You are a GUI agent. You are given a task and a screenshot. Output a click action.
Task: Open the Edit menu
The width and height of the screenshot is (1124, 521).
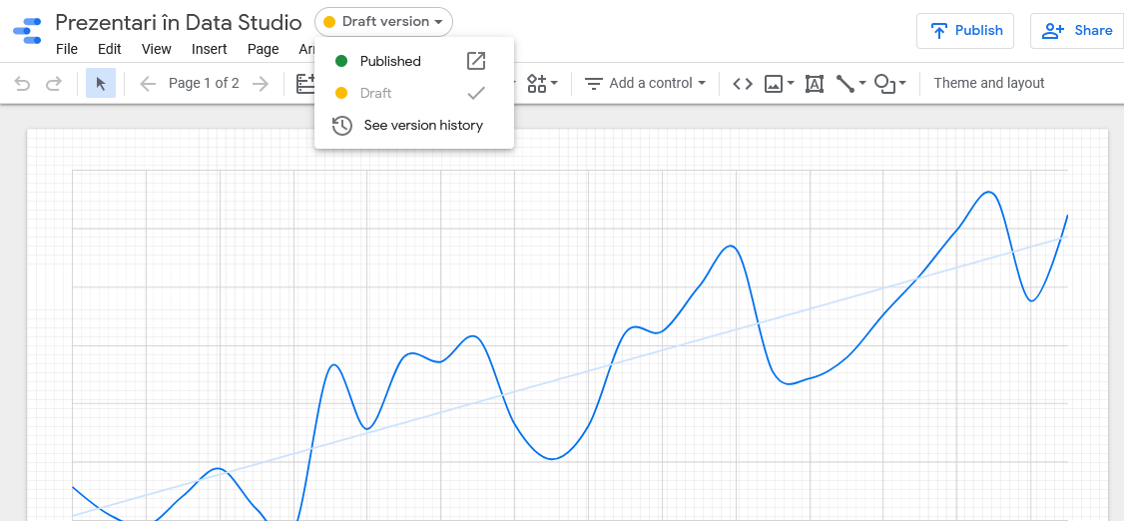point(110,49)
